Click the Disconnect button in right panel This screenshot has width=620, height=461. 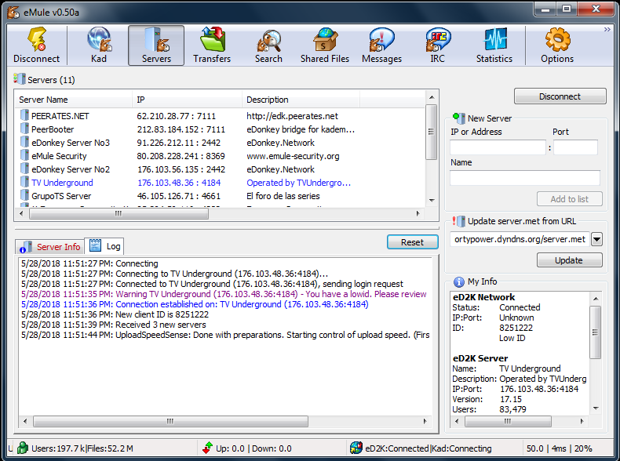click(560, 96)
